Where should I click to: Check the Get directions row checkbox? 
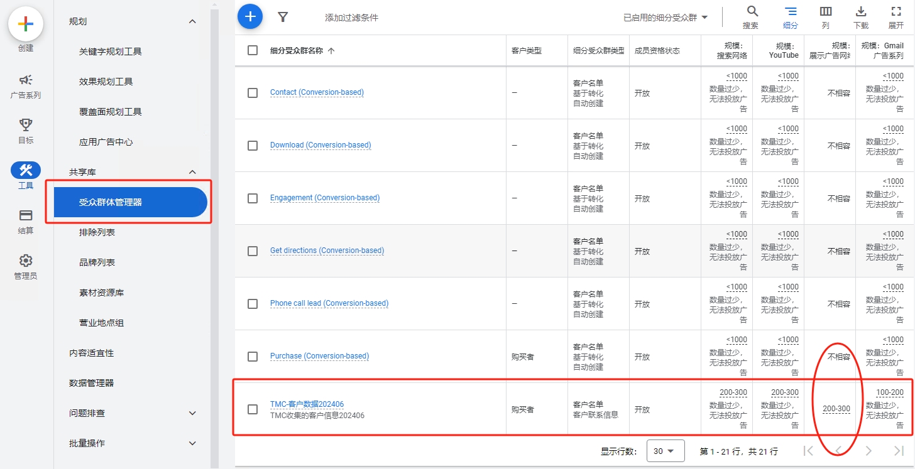tap(253, 251)
